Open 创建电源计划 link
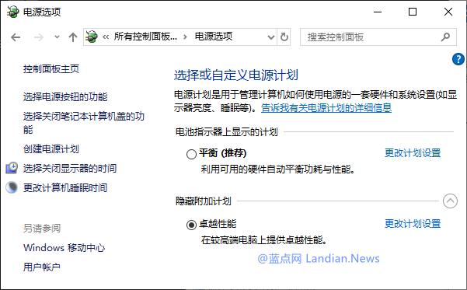Screen dimensions: 467x290 pos(51,148)
